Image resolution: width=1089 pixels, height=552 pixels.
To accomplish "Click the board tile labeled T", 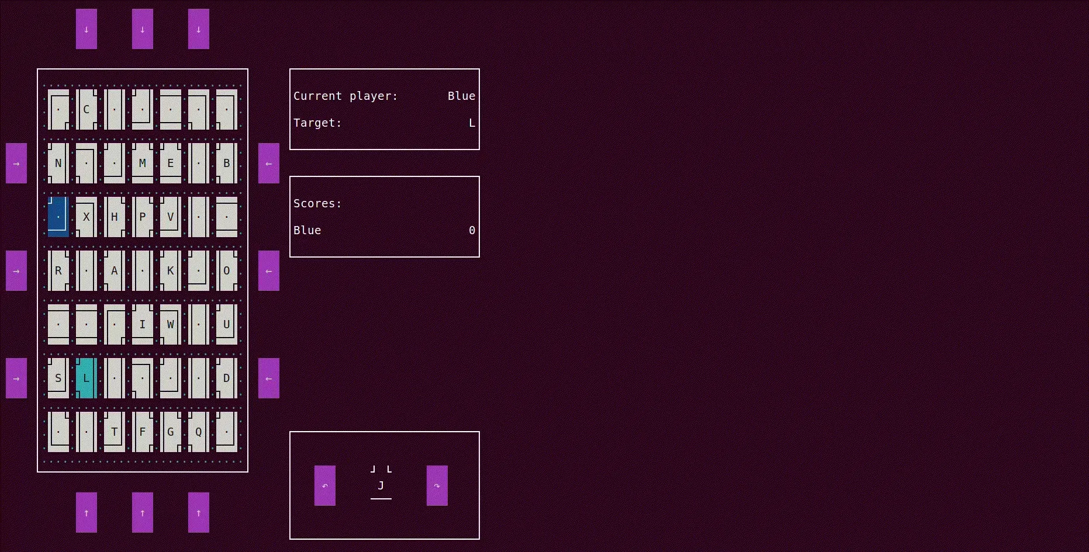I will click(x=115, y=432).
